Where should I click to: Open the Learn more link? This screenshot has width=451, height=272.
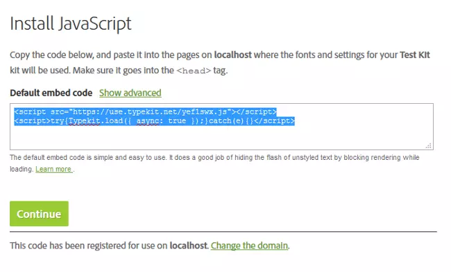[54, 170]
